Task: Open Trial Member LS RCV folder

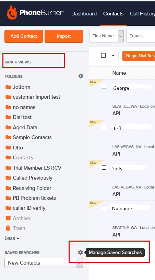Action: (37, 168)
